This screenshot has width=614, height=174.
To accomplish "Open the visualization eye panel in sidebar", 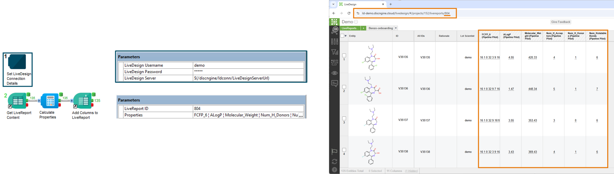I will (x=335, y=73).
